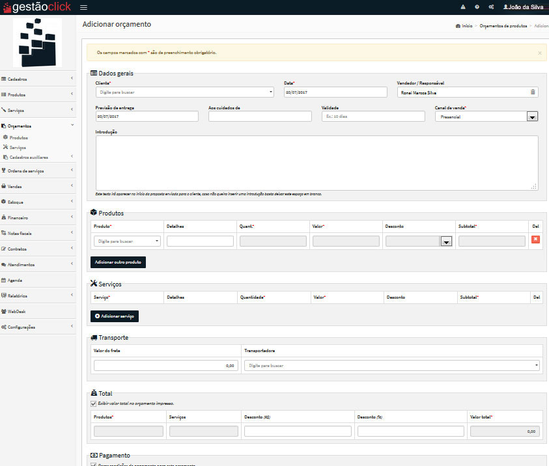Toggle Exibir valor total no orçamento checkbox
Image resolution: width=549 pixels, height=466 pixels.
93,404
